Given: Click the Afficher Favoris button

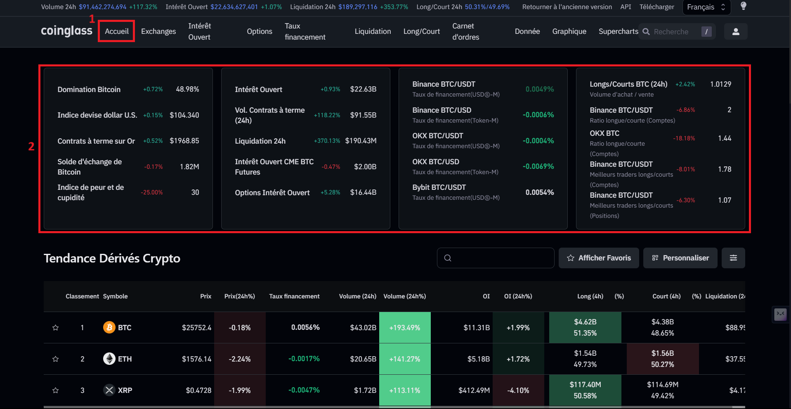Looking at the screenshot, I should point(599,258).
